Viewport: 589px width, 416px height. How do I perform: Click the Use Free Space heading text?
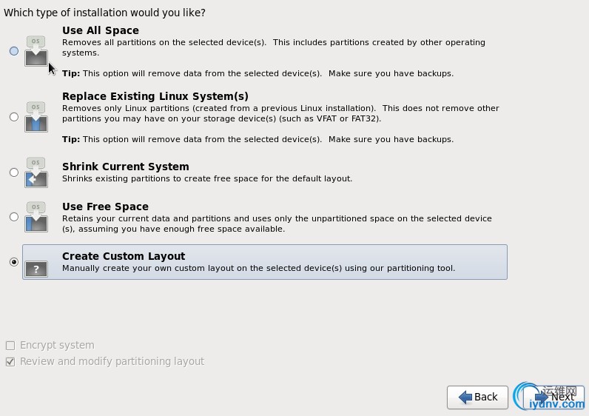click(105, 207)
